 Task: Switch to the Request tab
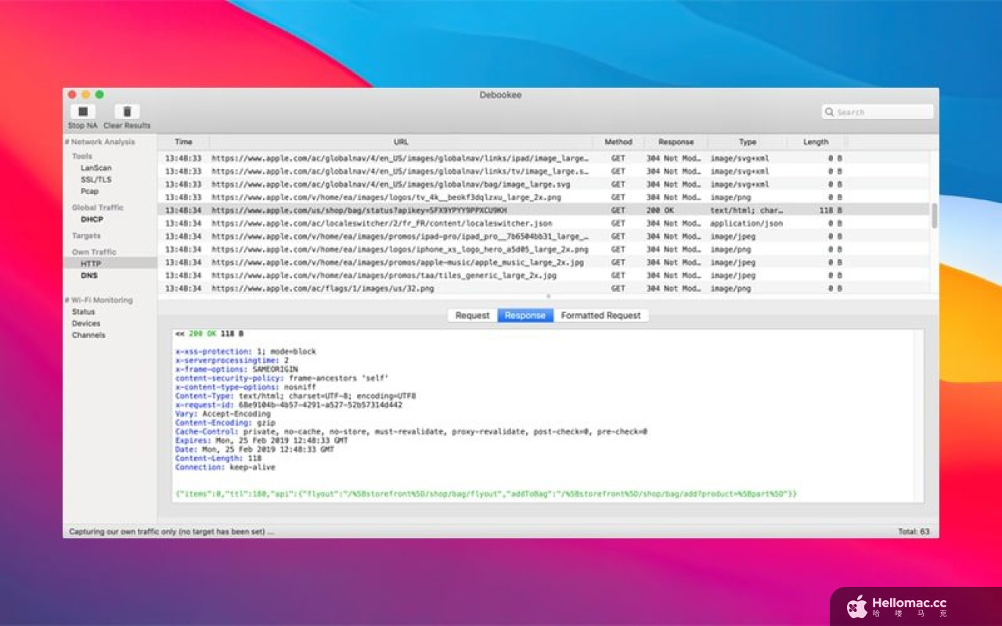pyautogui.click(x=472, y=315)
